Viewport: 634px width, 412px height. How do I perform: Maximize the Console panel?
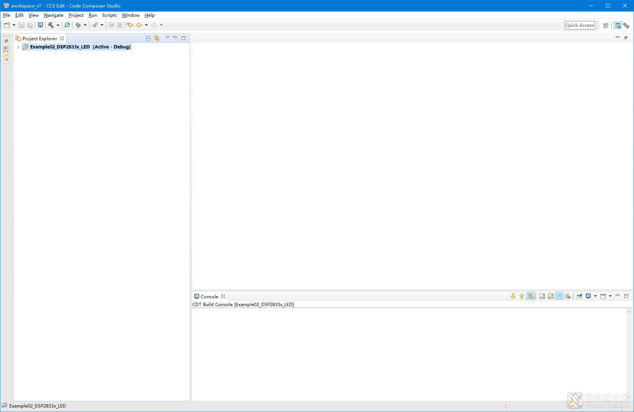(x=626, y=296)
